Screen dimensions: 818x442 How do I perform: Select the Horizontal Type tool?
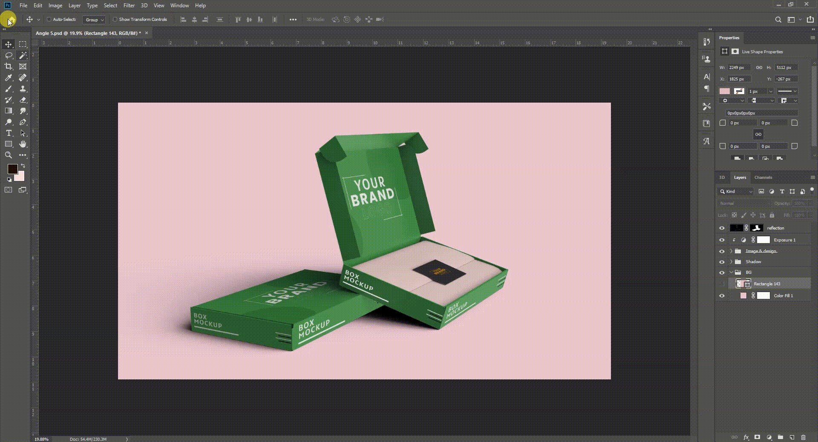pyautogui.click(x=9, y=133)
